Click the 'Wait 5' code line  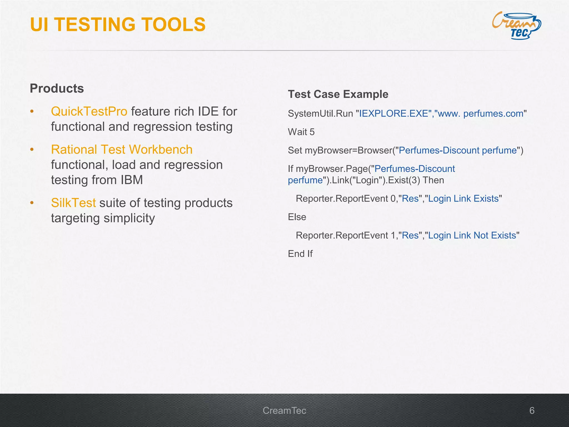point(301,132)
